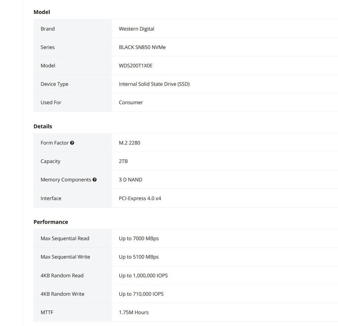Click the Device Type row label
This screenshot has height=326, width=338.
[54, 84]
